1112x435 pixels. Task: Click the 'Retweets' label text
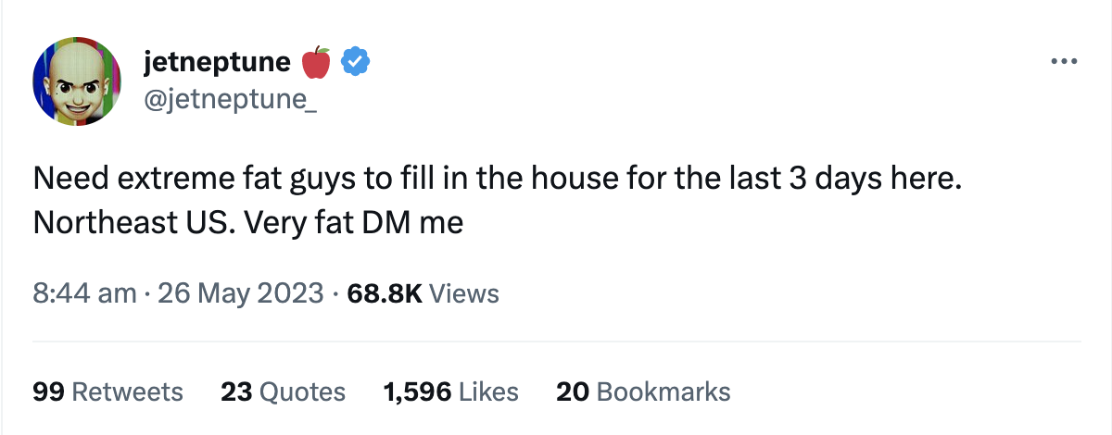127,391
